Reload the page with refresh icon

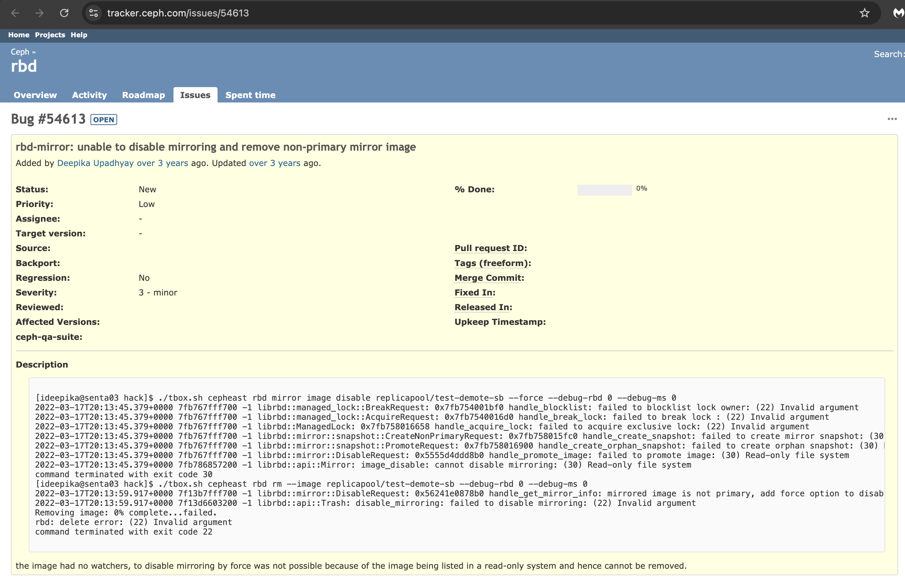tap(64, 13)
